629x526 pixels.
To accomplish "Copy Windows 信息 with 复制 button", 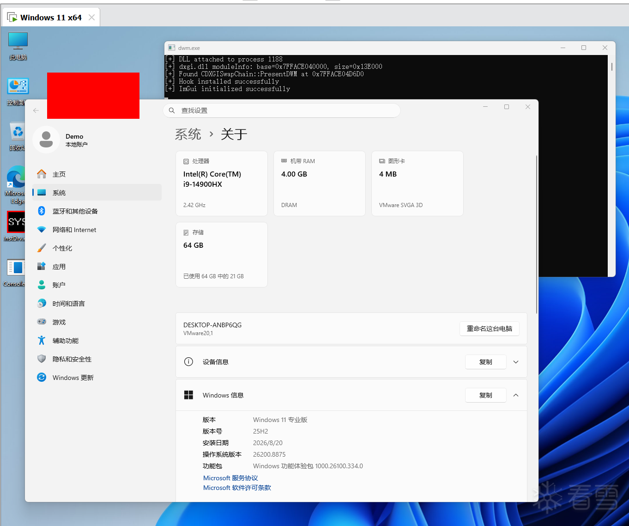I will click(486, 395).
